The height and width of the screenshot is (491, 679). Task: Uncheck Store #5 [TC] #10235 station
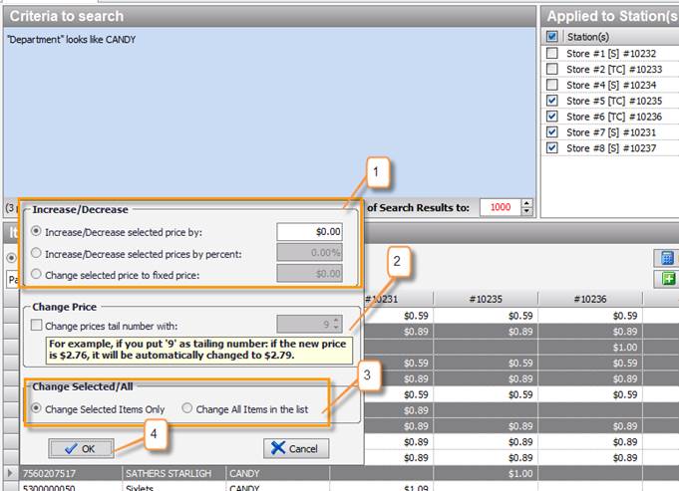[x=552, y=101]
